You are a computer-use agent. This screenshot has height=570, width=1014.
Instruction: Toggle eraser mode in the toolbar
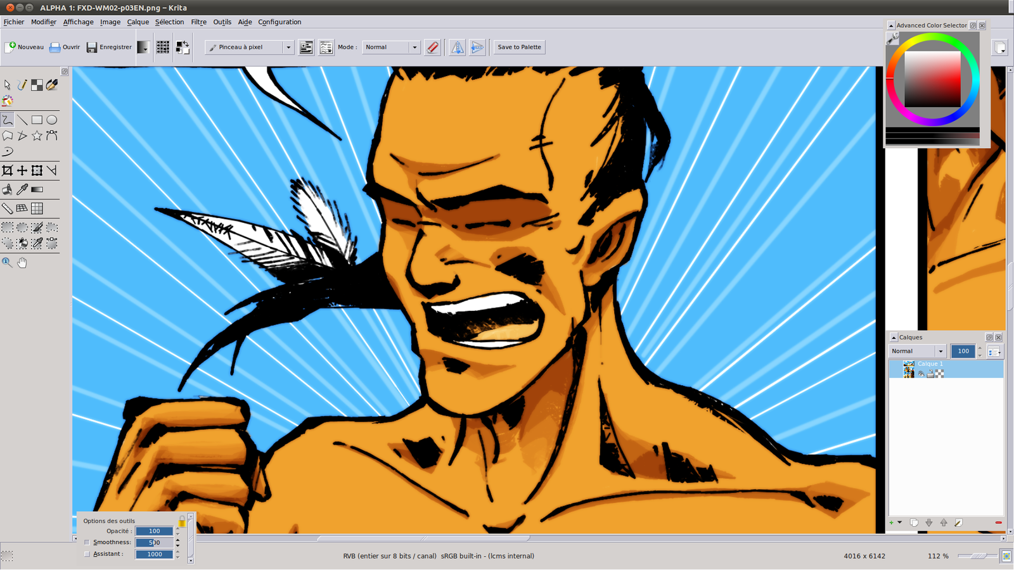click(432, 47)
